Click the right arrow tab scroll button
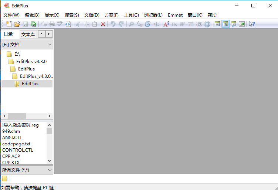The width and height of the screenshot is (278, 190). [x=49, y=34]
